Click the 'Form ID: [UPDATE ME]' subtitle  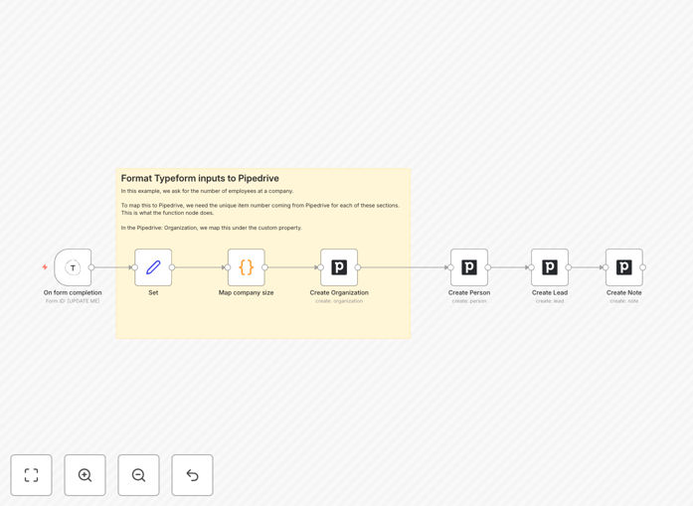coord(73,301)
